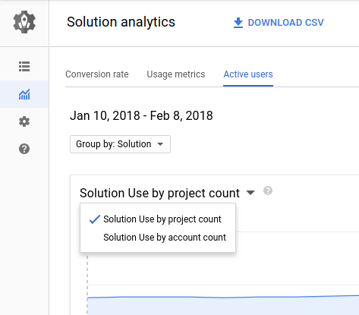Open the settings gear icon in sidebar

click(24, 121)
